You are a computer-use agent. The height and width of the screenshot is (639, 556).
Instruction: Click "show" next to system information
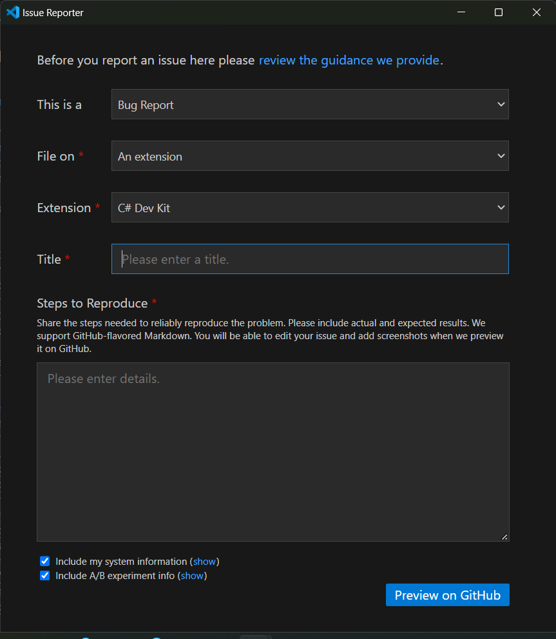[204, 561]
